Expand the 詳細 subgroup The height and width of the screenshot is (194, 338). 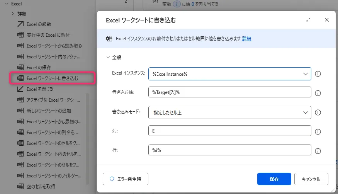13,14
